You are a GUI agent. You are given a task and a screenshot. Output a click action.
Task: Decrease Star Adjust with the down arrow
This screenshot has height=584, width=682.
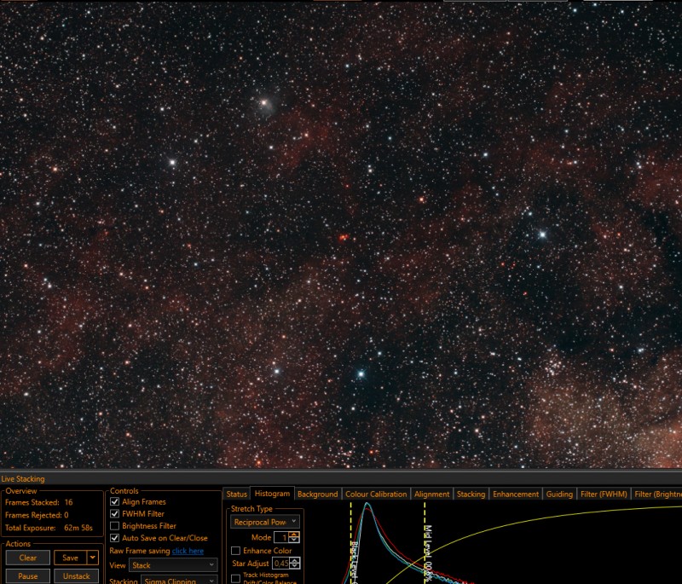point(295,566)
